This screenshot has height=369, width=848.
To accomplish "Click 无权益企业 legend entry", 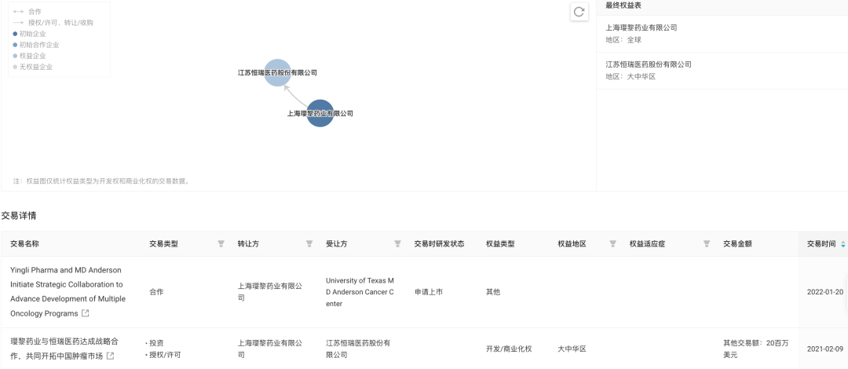I will click(32, 67).
